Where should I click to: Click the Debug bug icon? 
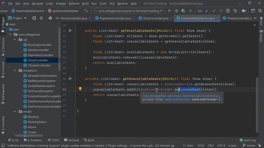point(177,11)
